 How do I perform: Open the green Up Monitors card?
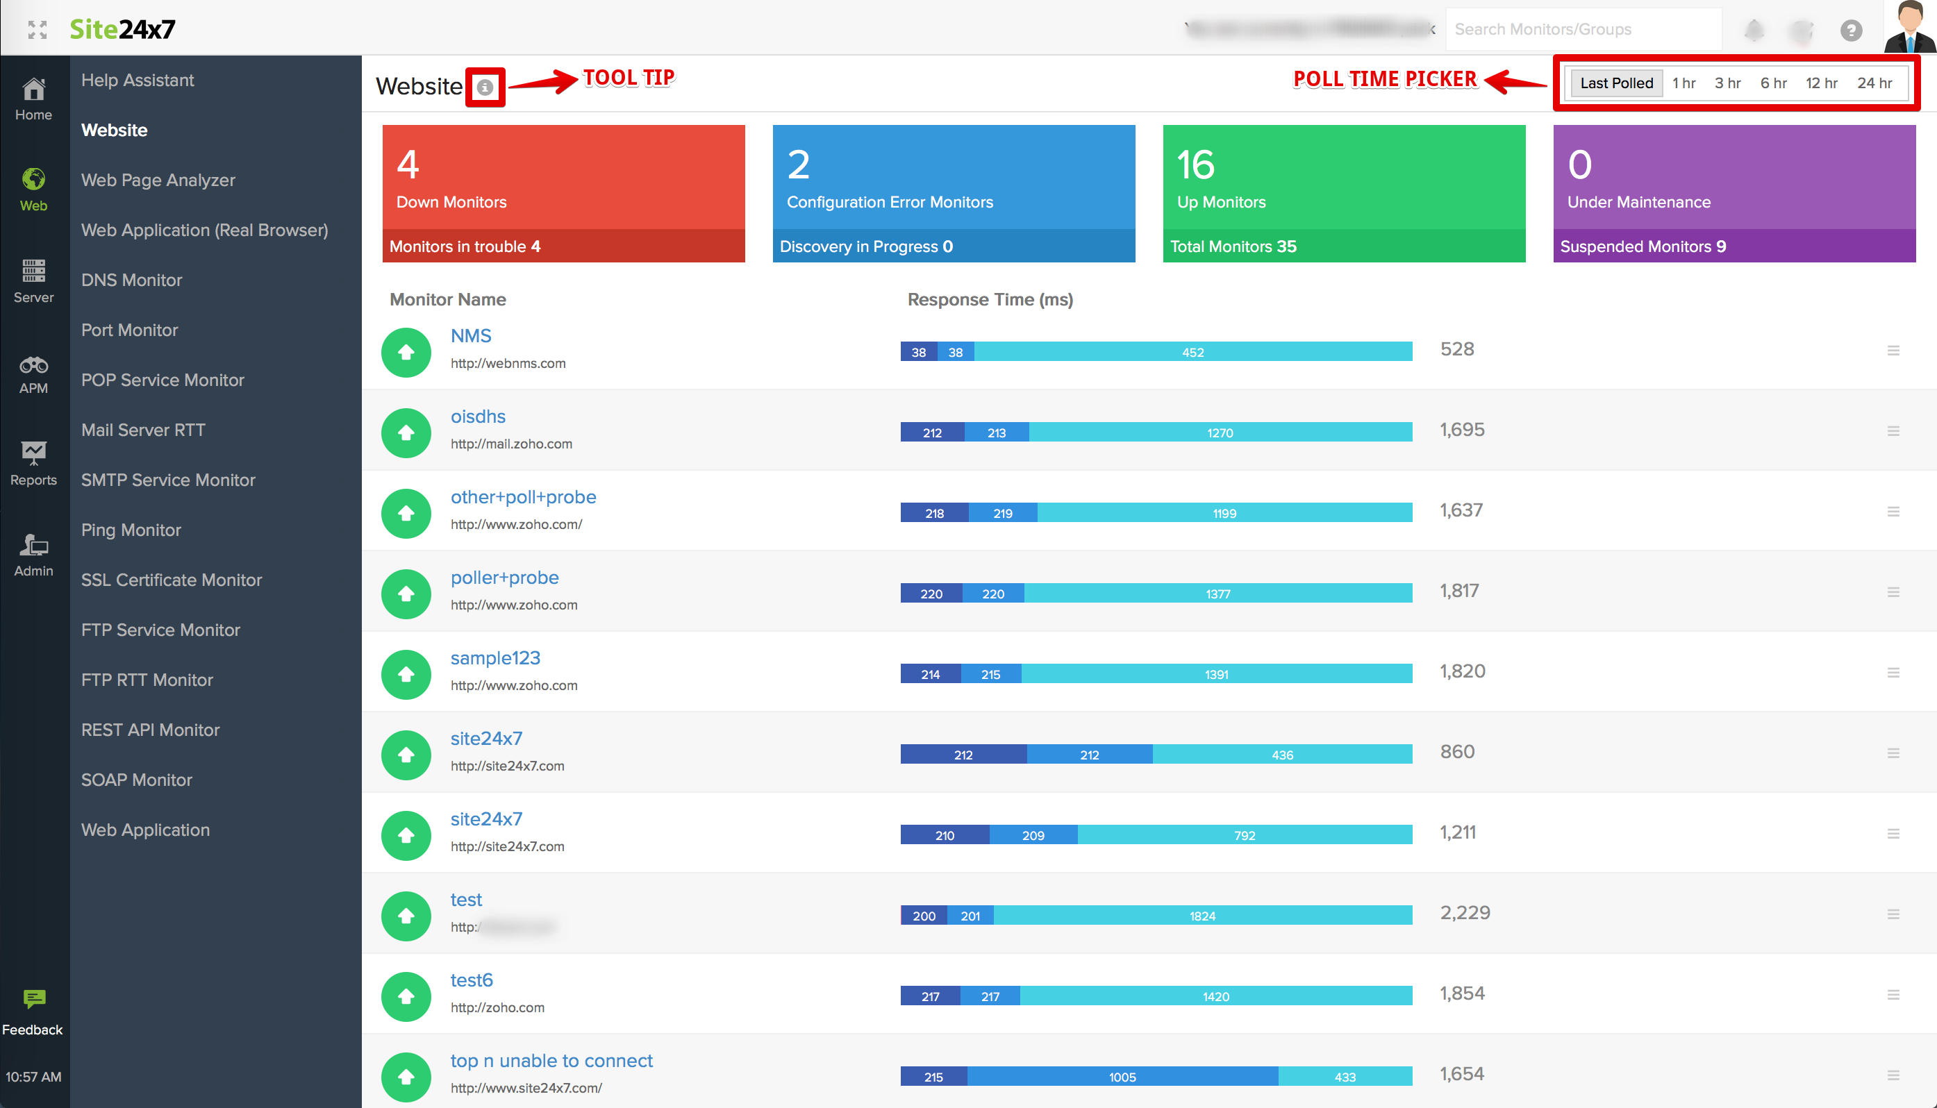pos(1344,193)
